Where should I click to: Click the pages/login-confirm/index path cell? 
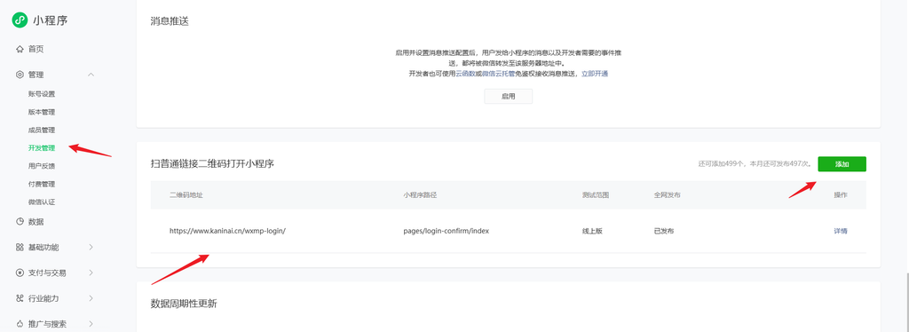pyautogui.click(x=447, y=231)
